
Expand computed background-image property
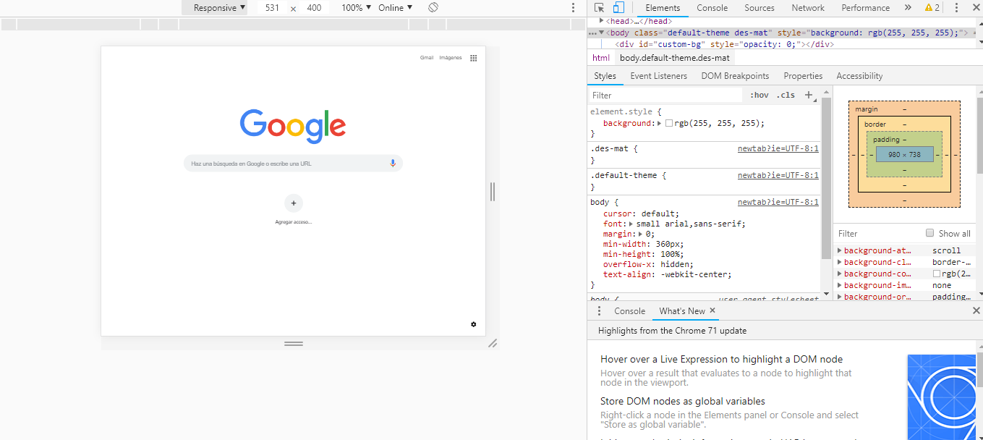[x=840, y=286]
